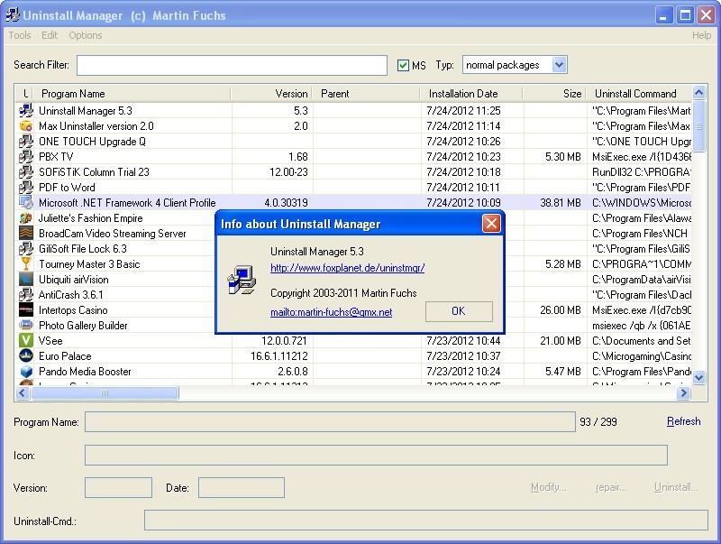Click the BroadCam Video Streaming icon
This screenshot has height=544, width=721.
coord(26,234)
